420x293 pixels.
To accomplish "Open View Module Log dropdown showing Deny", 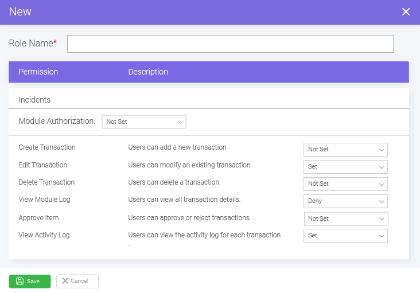I will point(345,201).
